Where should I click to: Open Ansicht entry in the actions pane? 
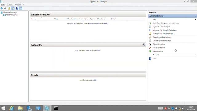(155, 55)
